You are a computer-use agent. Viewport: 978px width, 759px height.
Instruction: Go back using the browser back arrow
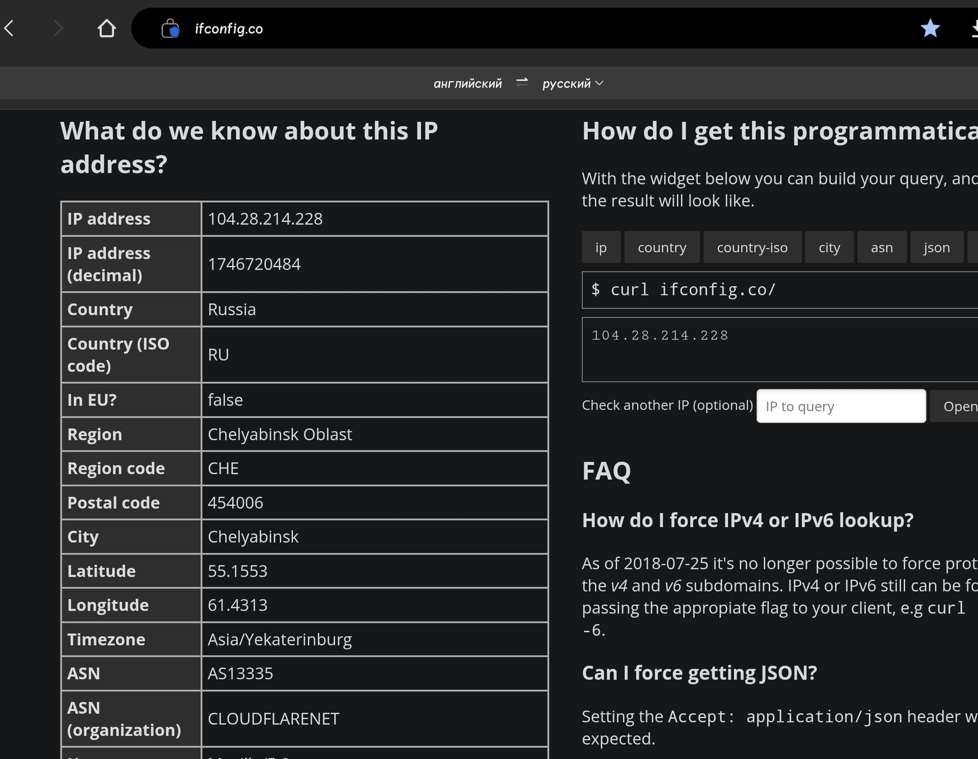pyautogui.click(x=9, y=29)
